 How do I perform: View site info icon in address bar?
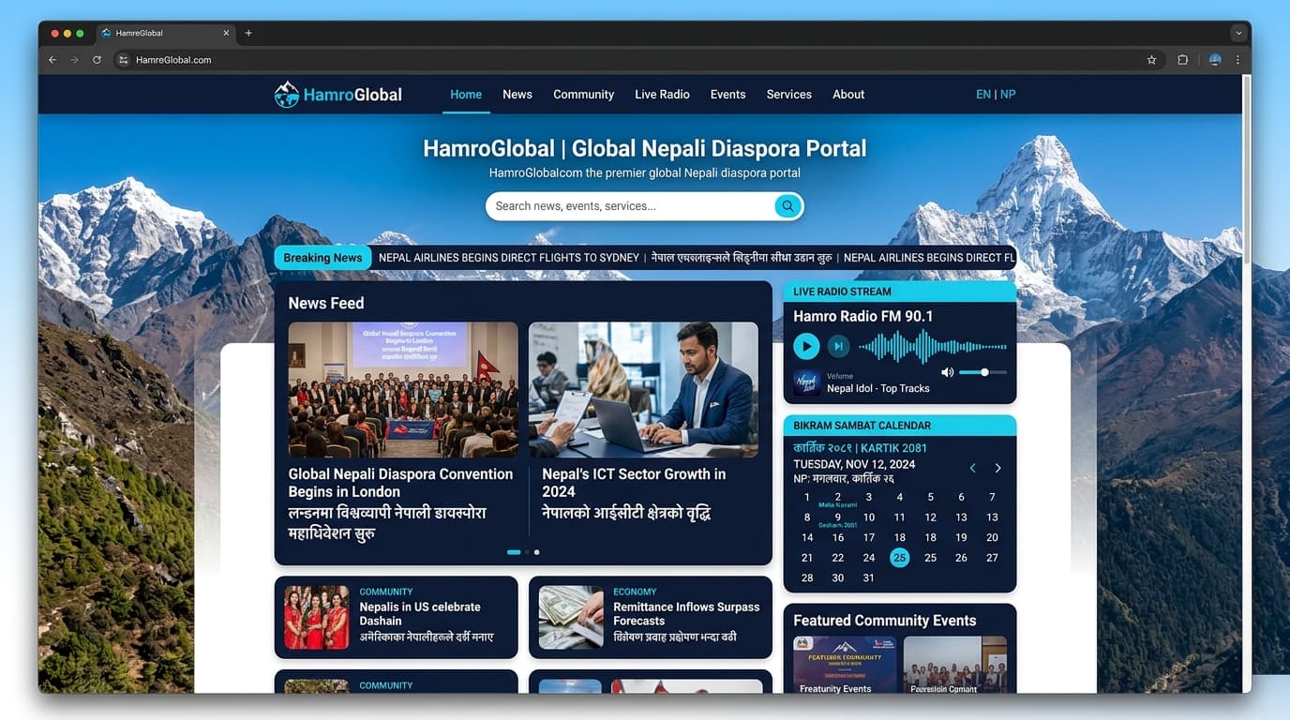pos(123,60)
